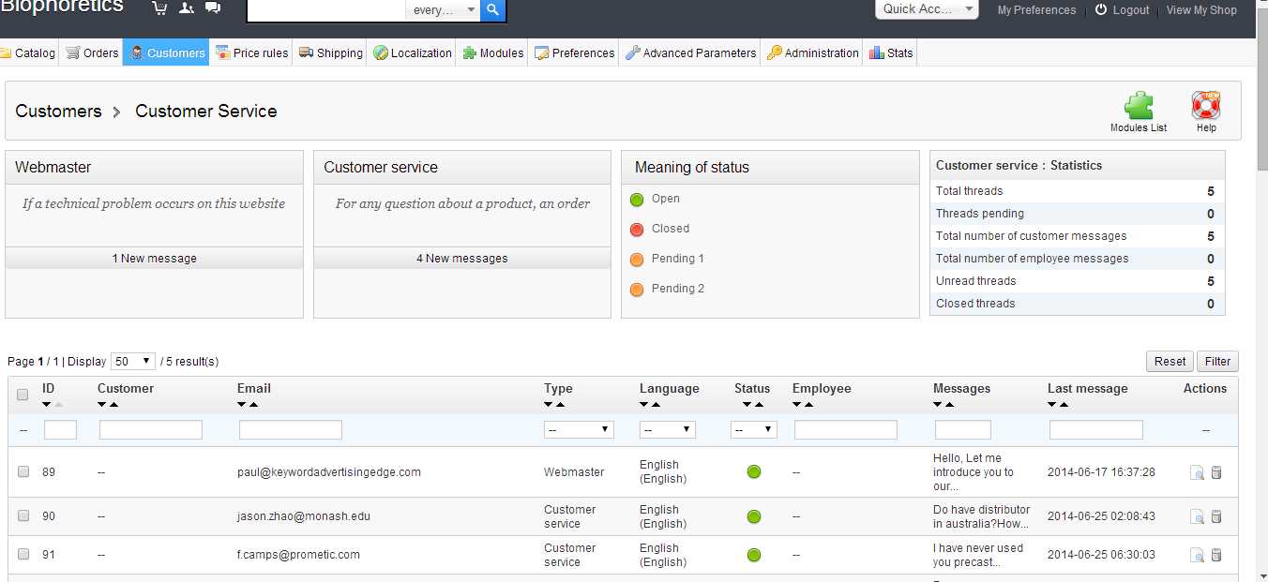Click the green status icon for thread 89
Viewport: 1268px width, 582px height.
click(754, 472)
